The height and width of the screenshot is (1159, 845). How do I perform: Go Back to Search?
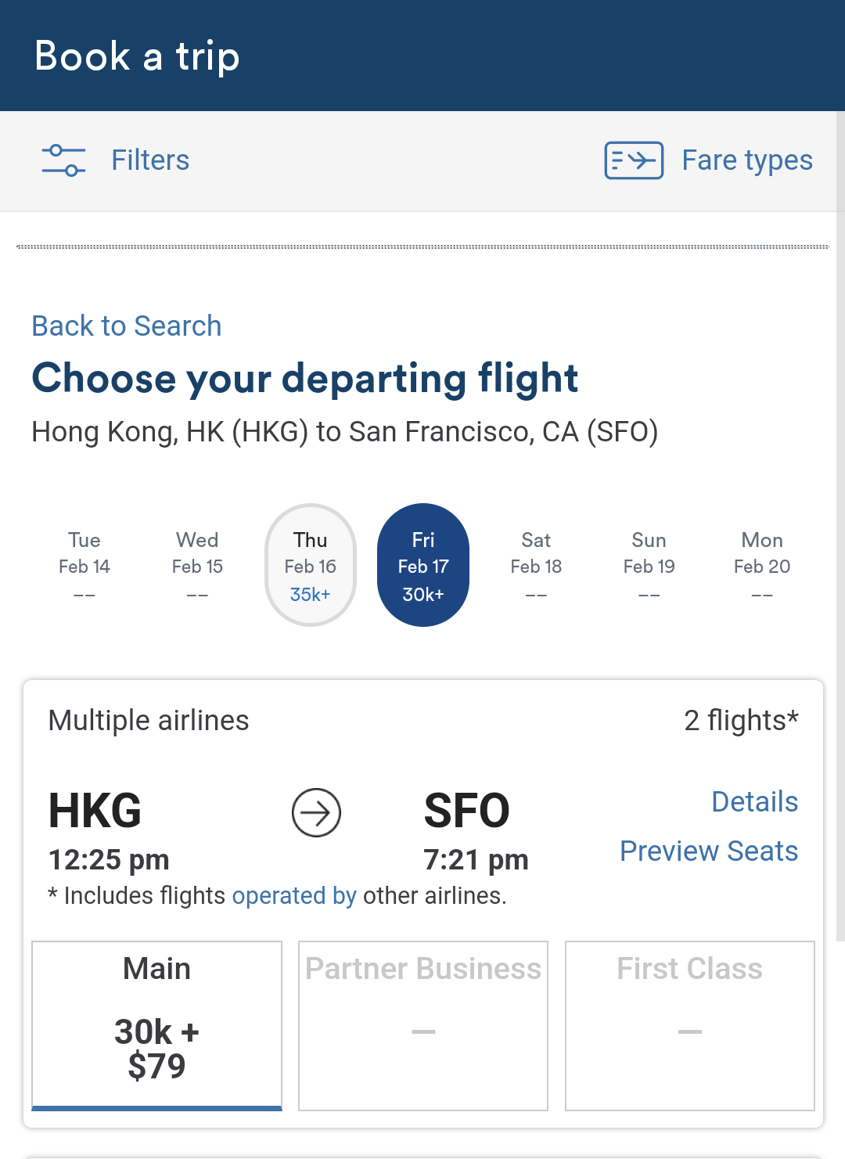[127, 326]
